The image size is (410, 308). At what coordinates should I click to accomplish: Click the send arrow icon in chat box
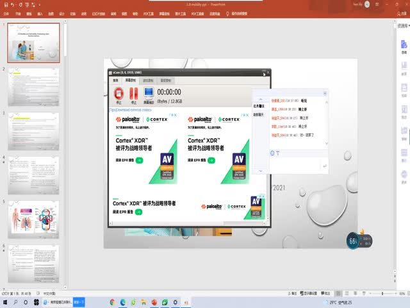click(324, 167)
